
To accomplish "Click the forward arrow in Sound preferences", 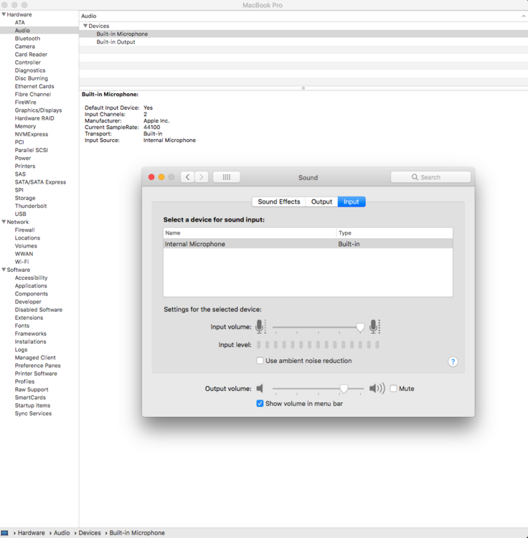I will pos(202,177).
